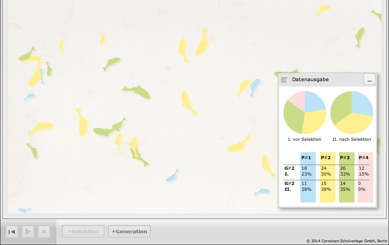Click the blue slice in the nach Selektion pie

[x=362, y=102]
